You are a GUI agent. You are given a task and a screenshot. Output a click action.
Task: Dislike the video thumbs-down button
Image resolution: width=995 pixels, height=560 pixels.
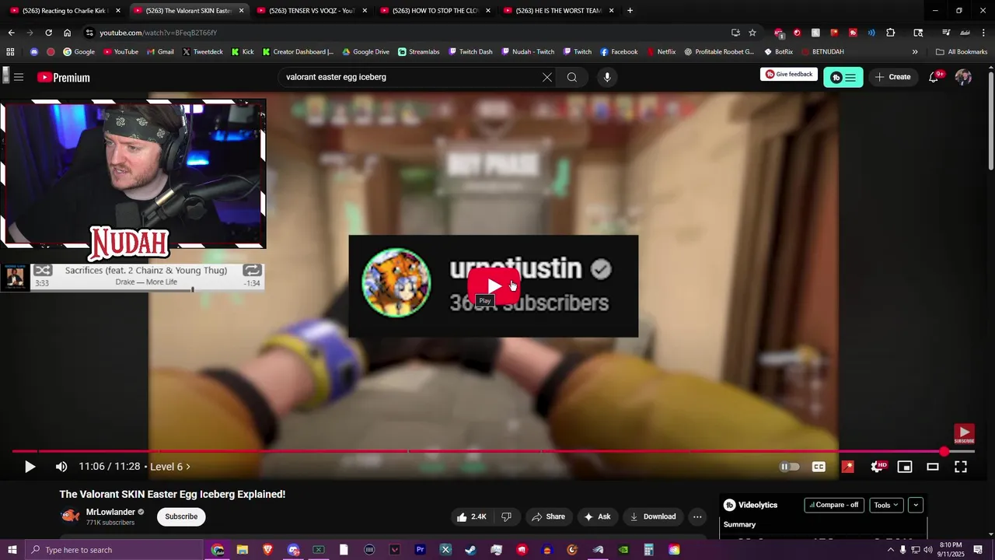[x=507, y=516]
